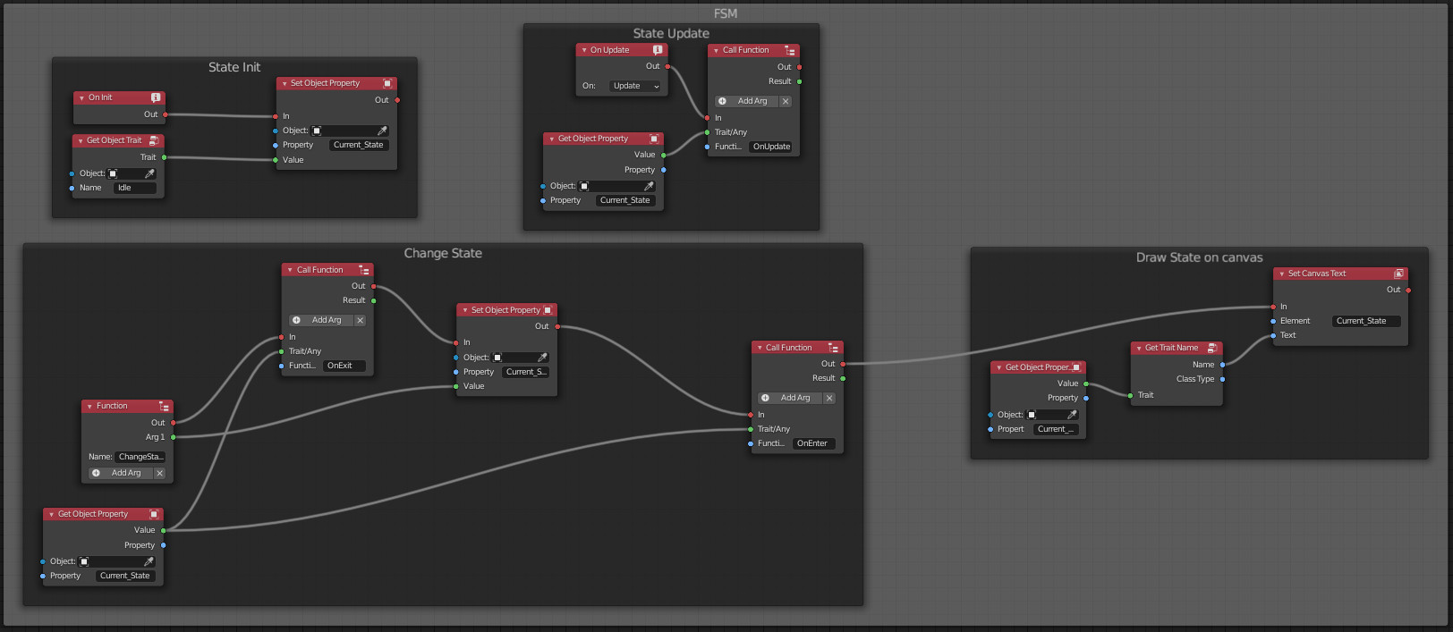
Task: Edit Current_State element field in Set Canvas Text
Action: [1366, 321]
